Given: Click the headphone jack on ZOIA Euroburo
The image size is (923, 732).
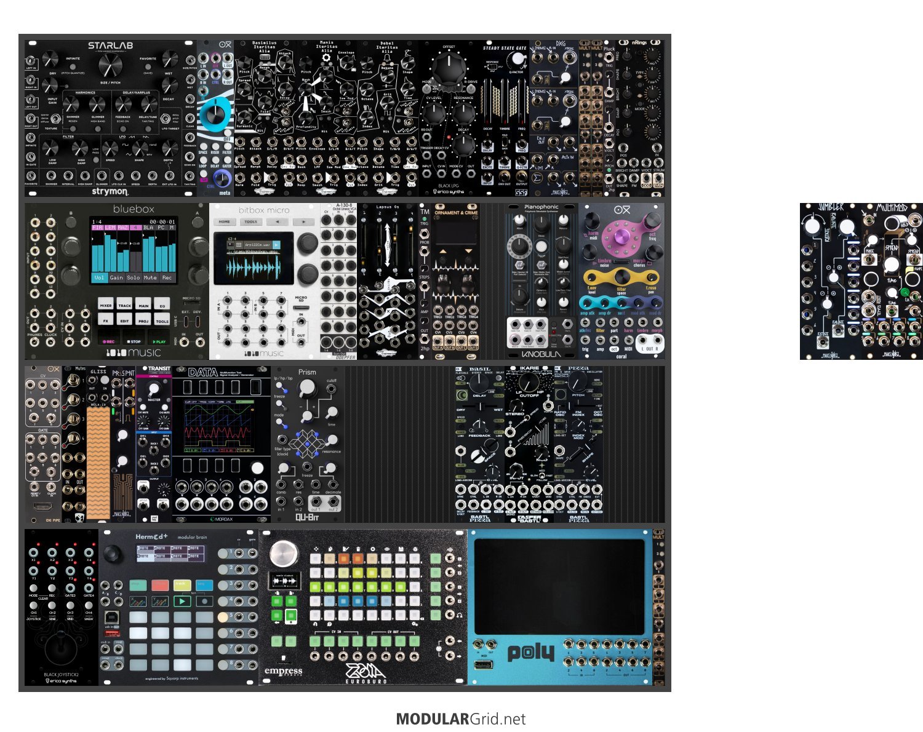Looking at the screenshot, I should (x=450, y=615).
